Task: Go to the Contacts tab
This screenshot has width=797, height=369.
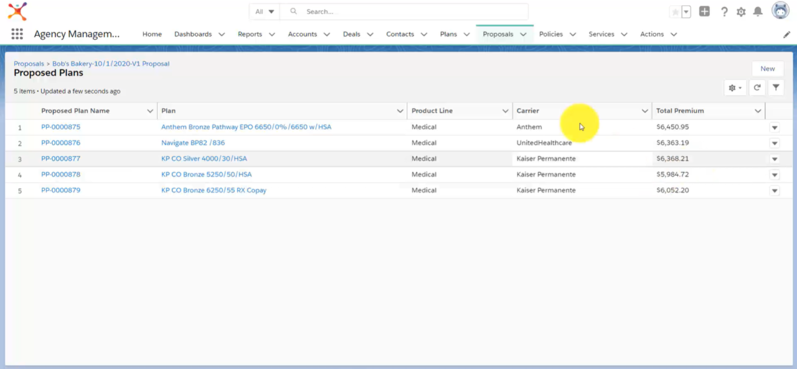Action: click(400, 34)
